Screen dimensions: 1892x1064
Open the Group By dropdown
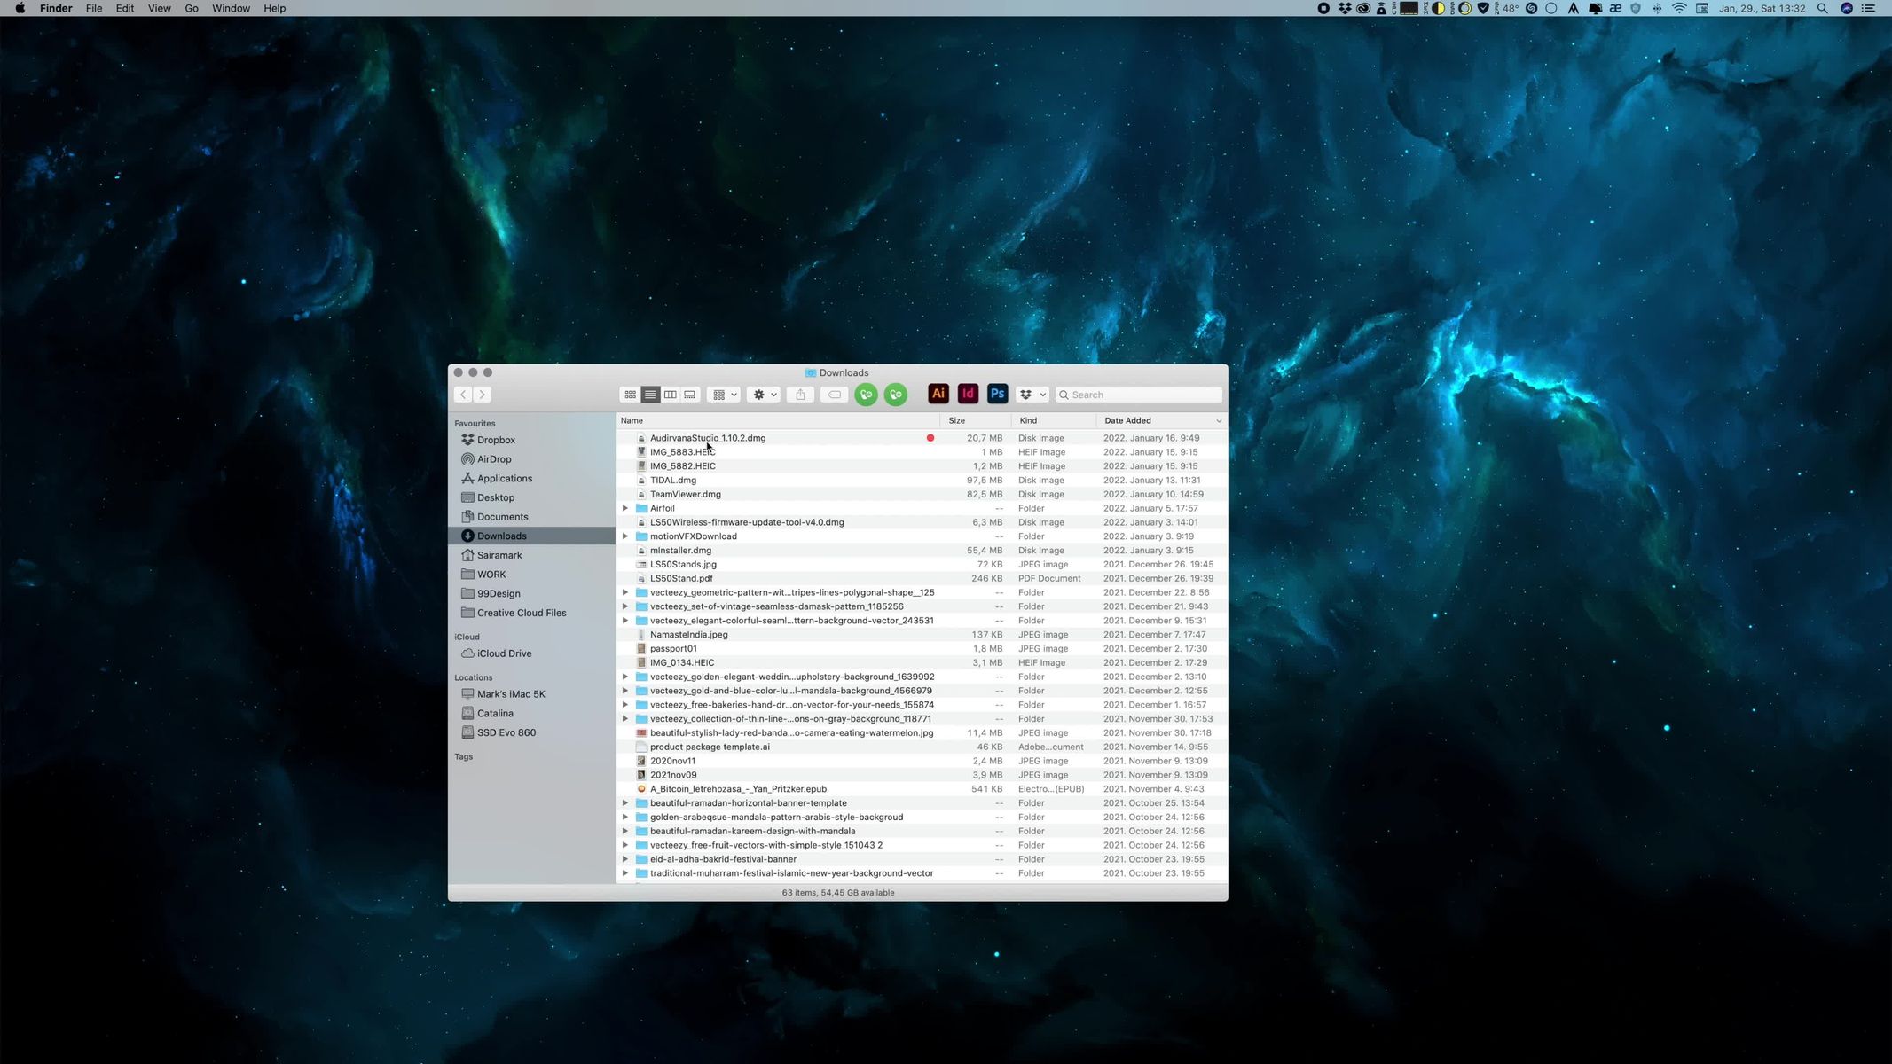click(x=724, y=395)
